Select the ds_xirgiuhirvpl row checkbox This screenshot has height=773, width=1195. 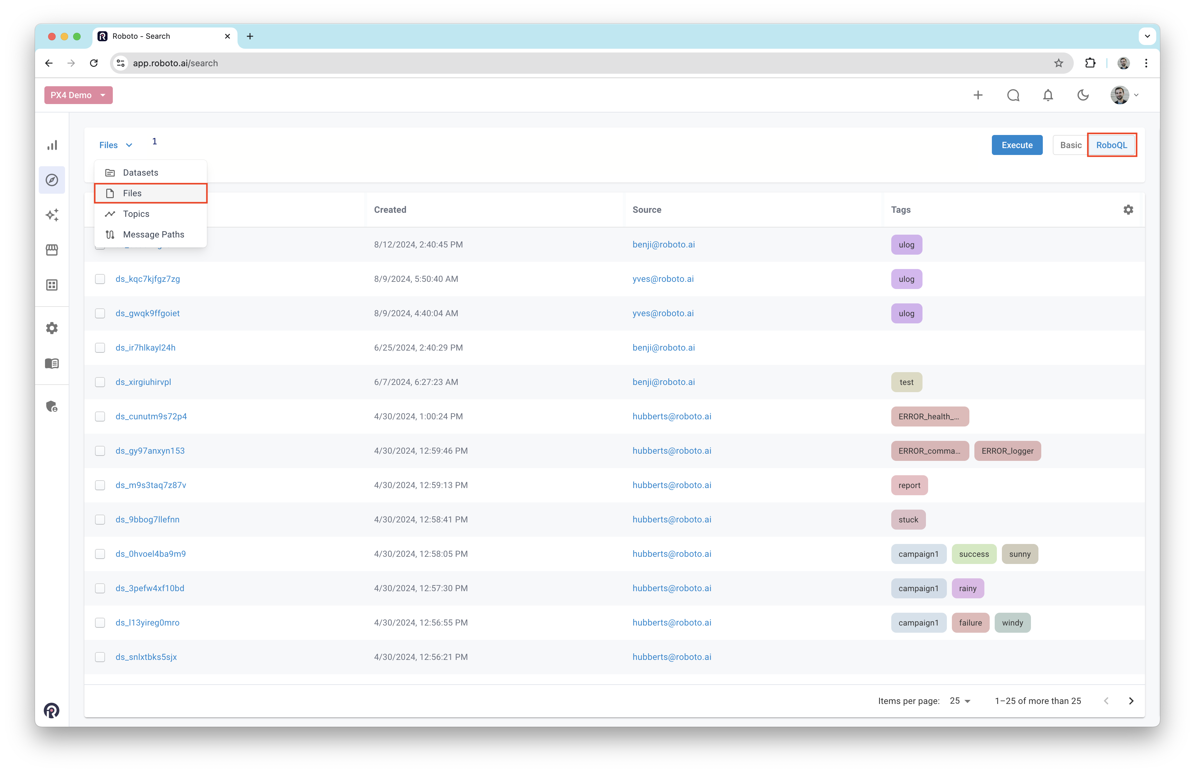click(100, 382)
